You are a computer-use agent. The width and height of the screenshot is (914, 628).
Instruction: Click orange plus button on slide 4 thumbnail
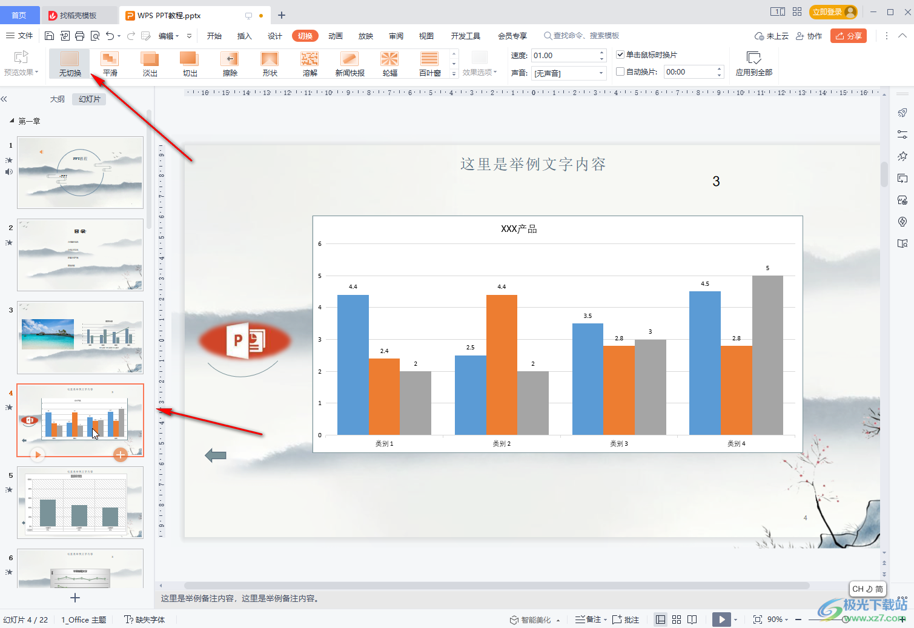tap(121, 454)
